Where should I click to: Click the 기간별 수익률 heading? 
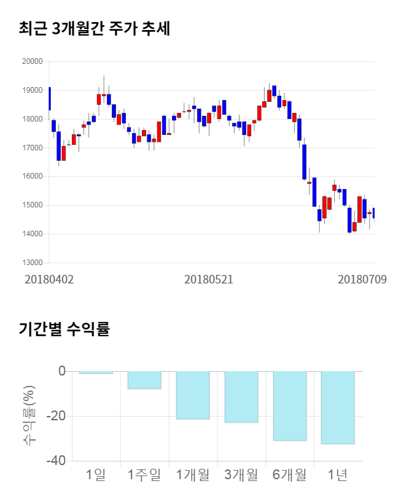pyautogui.click(x=64, y=329)
